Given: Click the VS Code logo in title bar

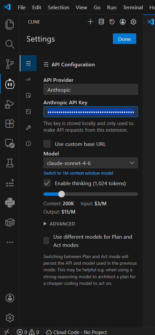Looking at the screenshot, I should coord(7,7).
